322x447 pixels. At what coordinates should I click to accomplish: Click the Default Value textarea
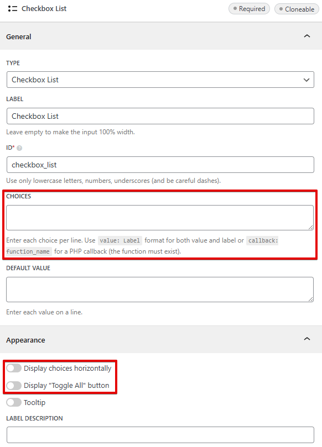[x=160, y=289]
